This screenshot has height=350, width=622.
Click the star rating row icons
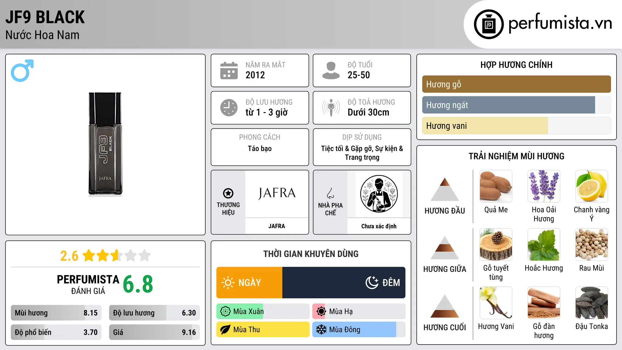pyautogui.click(x=116, y=256)
